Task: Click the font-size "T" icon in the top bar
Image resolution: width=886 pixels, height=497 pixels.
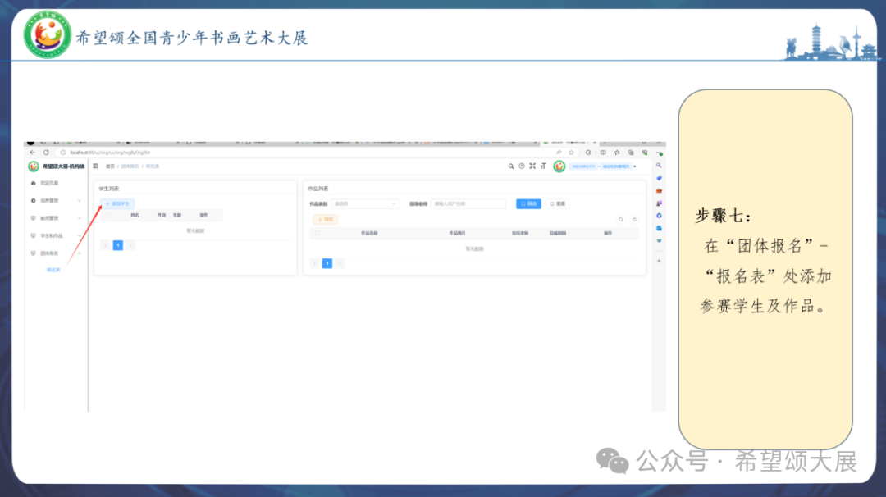Action: tap(542, 166)
